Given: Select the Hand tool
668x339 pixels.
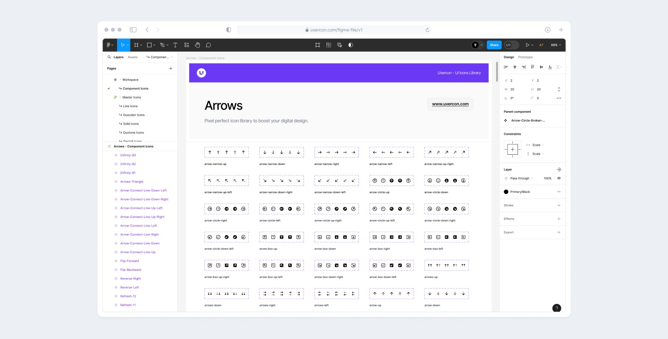Looking at the screenshot, I should [x=198, y=45].
